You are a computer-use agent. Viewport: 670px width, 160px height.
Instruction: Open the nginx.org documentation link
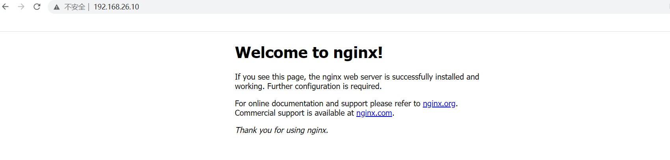click(439, 104)
